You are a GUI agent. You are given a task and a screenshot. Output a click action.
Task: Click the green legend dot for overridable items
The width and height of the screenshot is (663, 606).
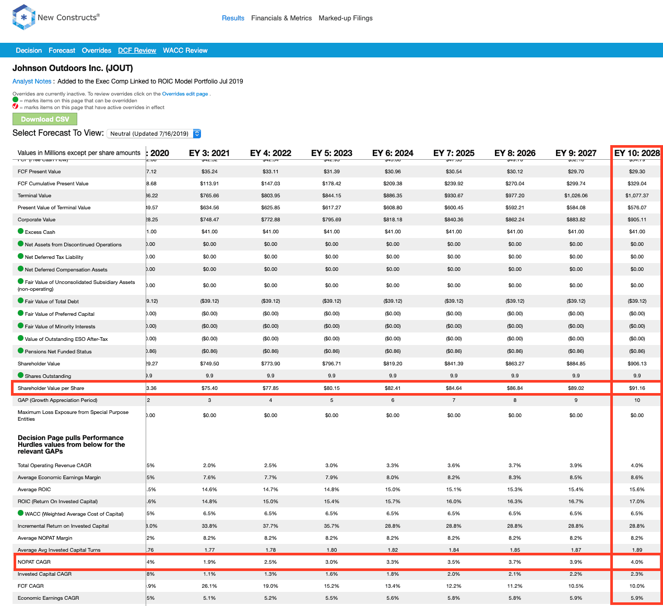click(15, 100)
